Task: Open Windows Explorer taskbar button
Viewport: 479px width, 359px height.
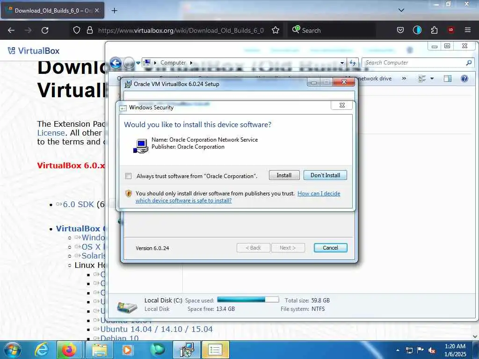Action: (x=100, y=350)
